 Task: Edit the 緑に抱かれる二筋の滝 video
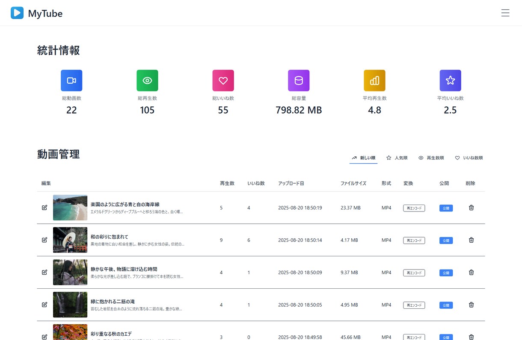tap(44, 305)
